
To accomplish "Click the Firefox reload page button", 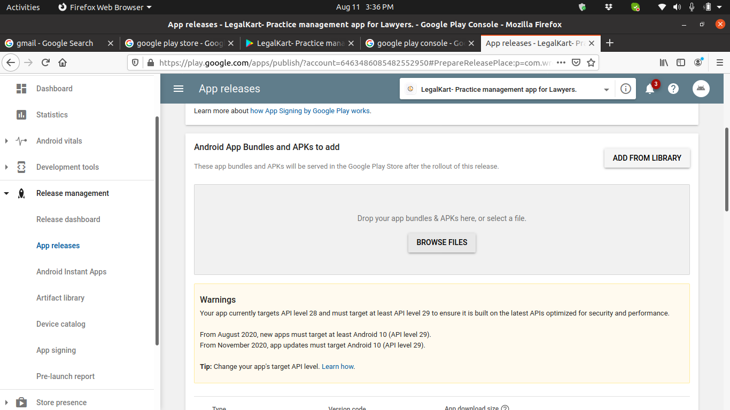I will [45, 62].
